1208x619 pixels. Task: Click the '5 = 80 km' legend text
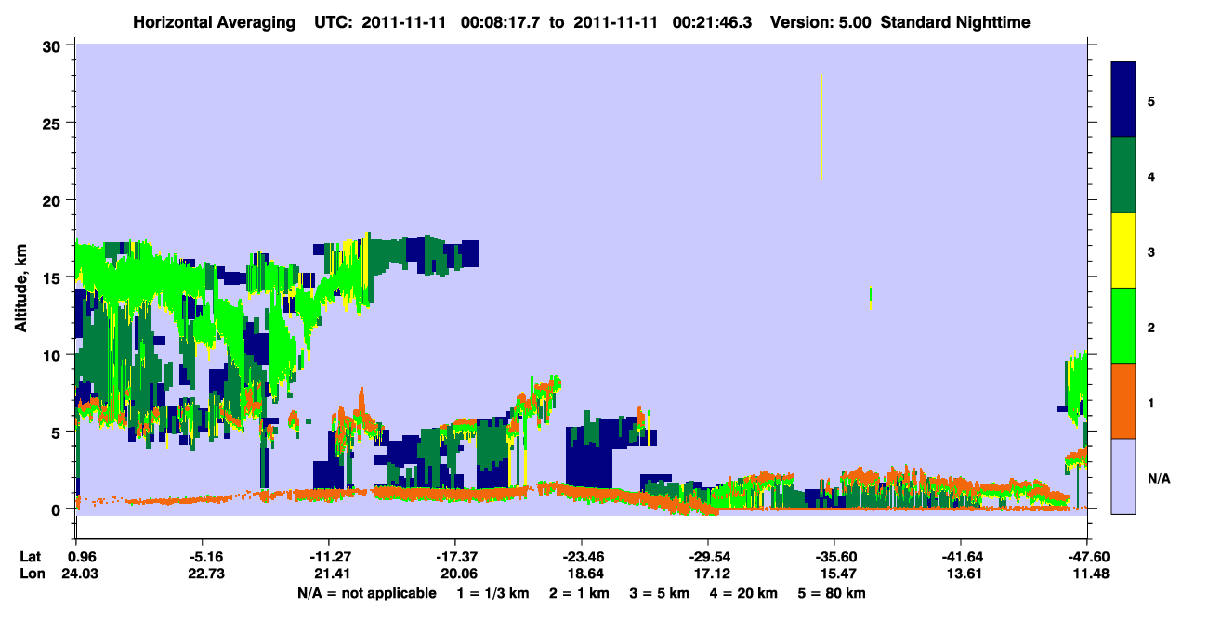pos(831,593)
